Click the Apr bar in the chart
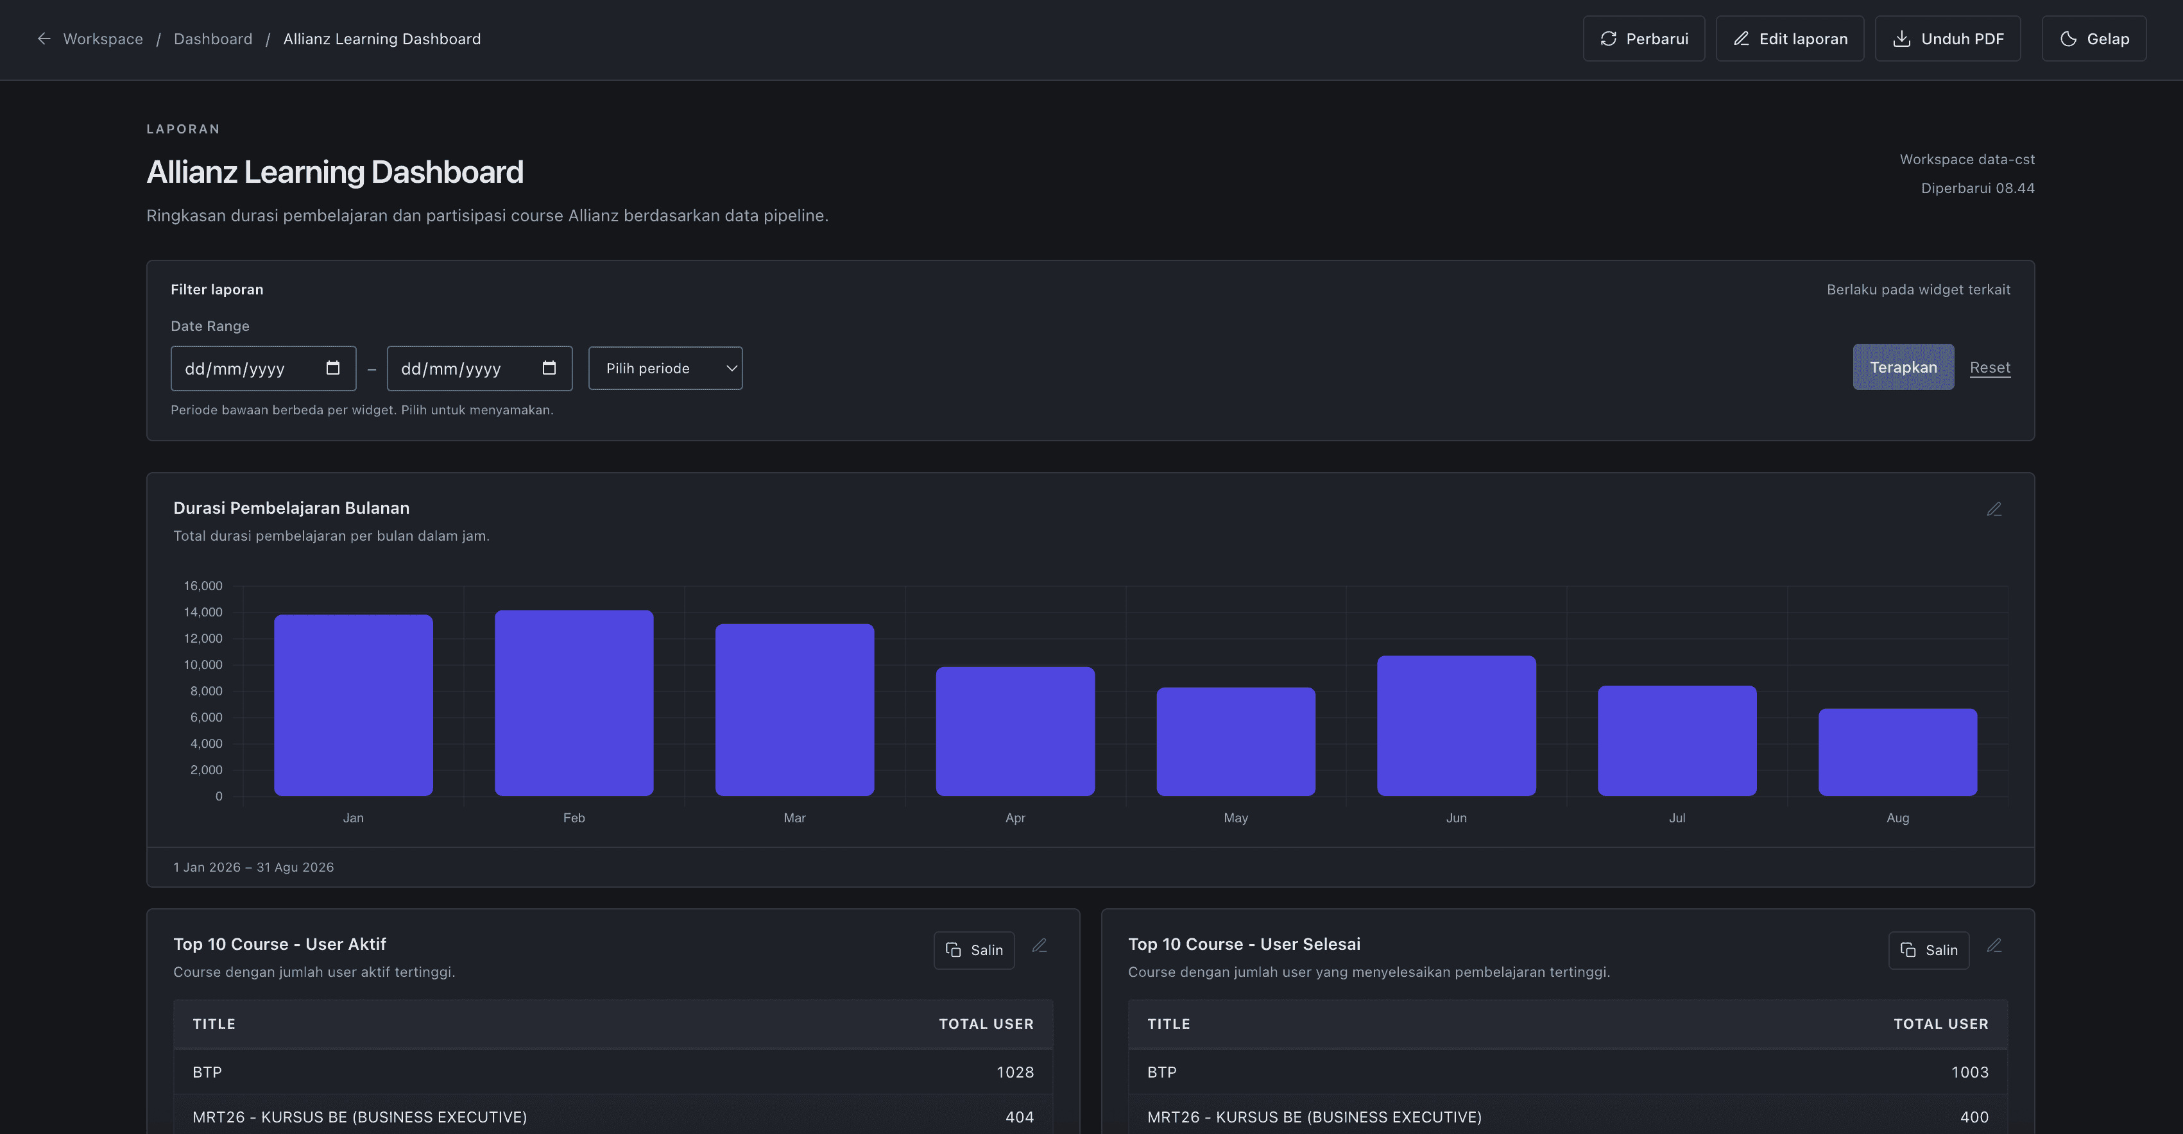Viewport: 2183px width, 1134px height. tap(1015, 731)
